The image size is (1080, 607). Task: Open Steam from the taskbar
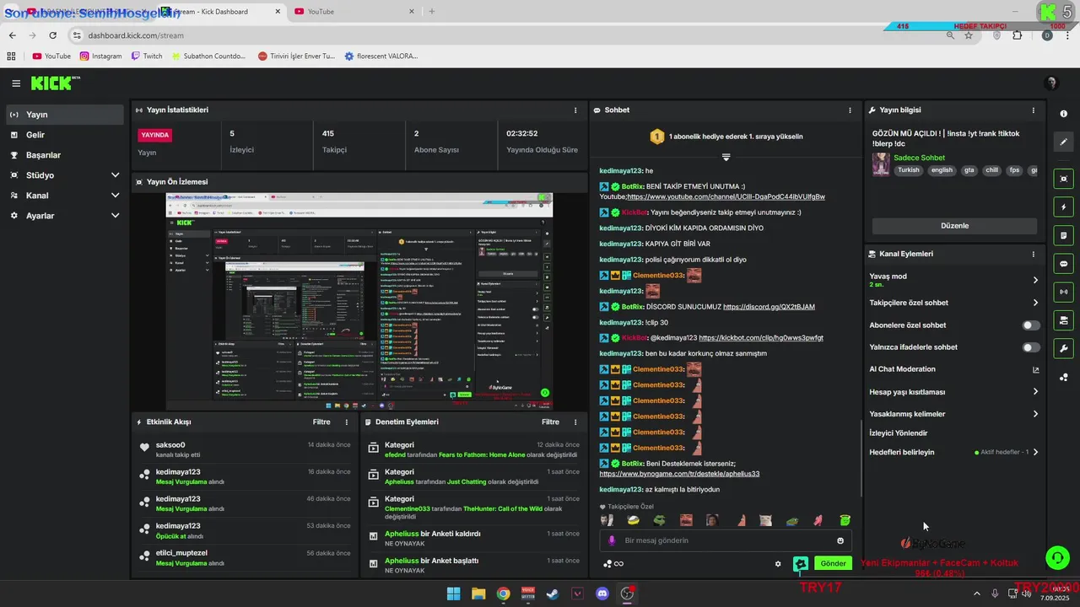tap(553, 594)
